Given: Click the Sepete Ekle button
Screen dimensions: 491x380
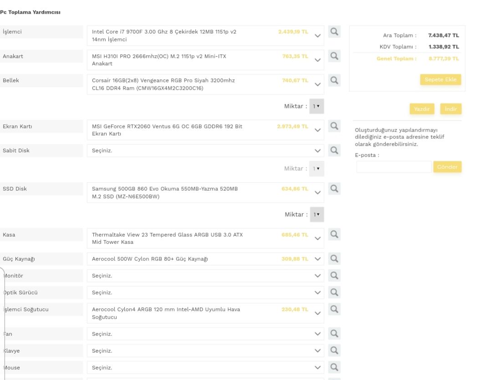Looking at the screenshot, I should coord(440,80).
